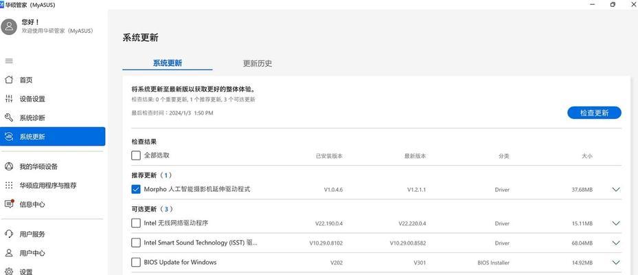The height and width of the screenshot is (275, 638).
Task: Click the 设置 gear icon
Action: pos(8,272)
